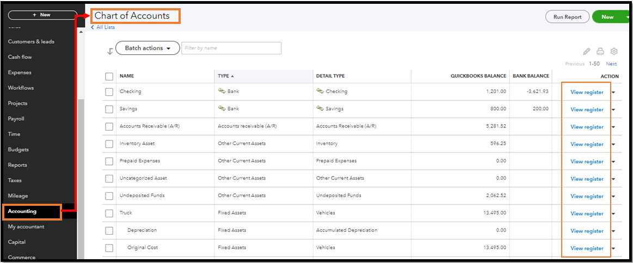Check the Savings account checkbox
Screen dimensions: 633x263
click(109, 109)
